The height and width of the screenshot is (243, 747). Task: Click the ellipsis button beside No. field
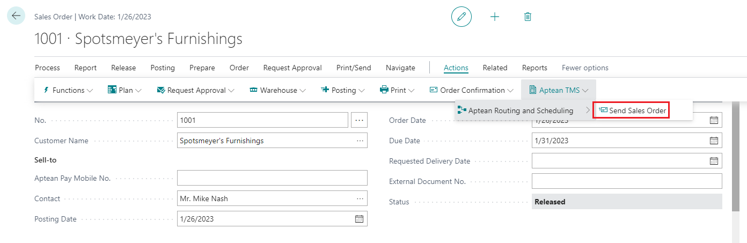click(359, 120)
